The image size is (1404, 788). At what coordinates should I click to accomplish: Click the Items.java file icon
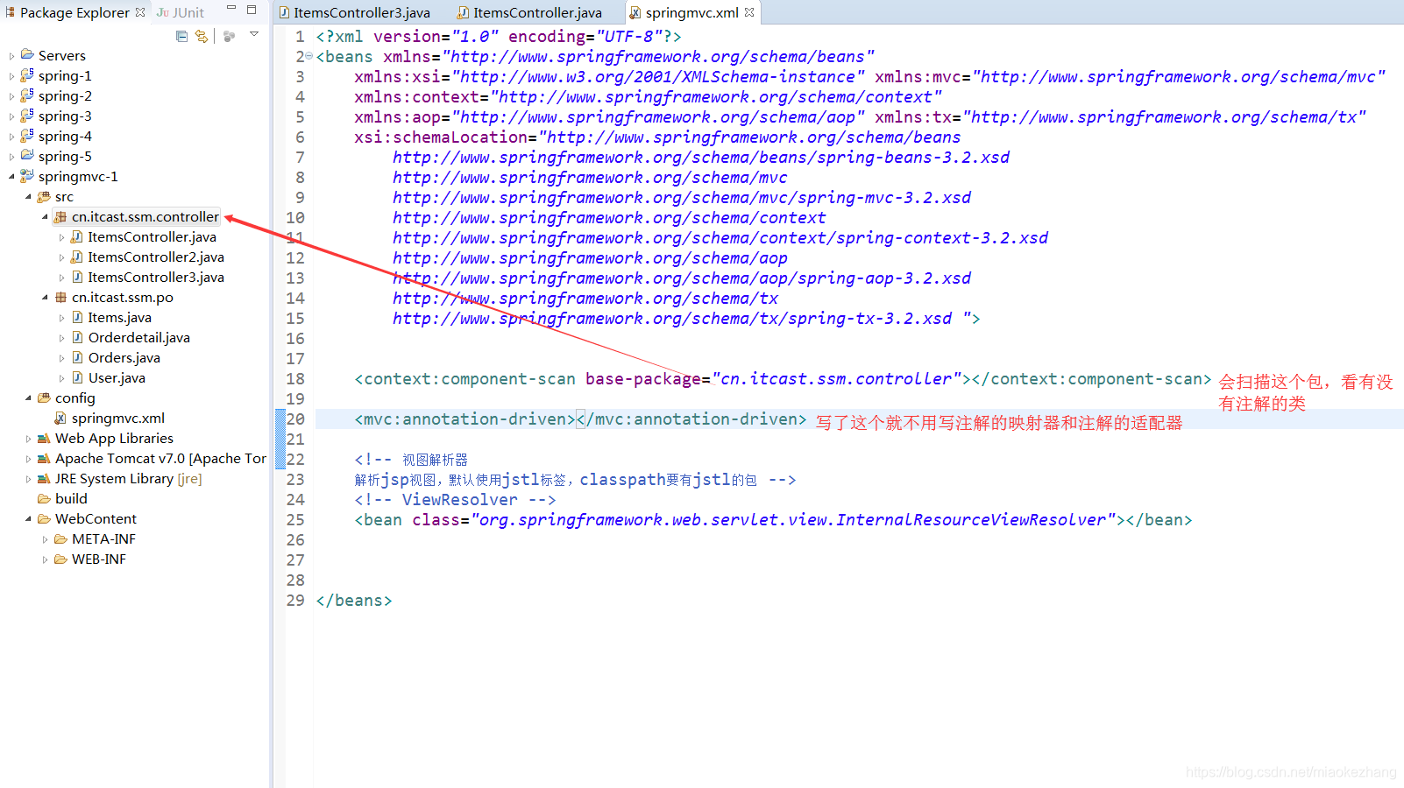click(77, 317)
